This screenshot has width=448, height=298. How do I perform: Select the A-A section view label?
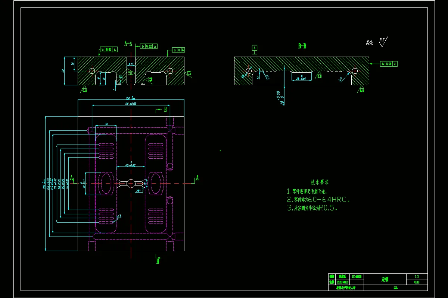pos(128,44)
